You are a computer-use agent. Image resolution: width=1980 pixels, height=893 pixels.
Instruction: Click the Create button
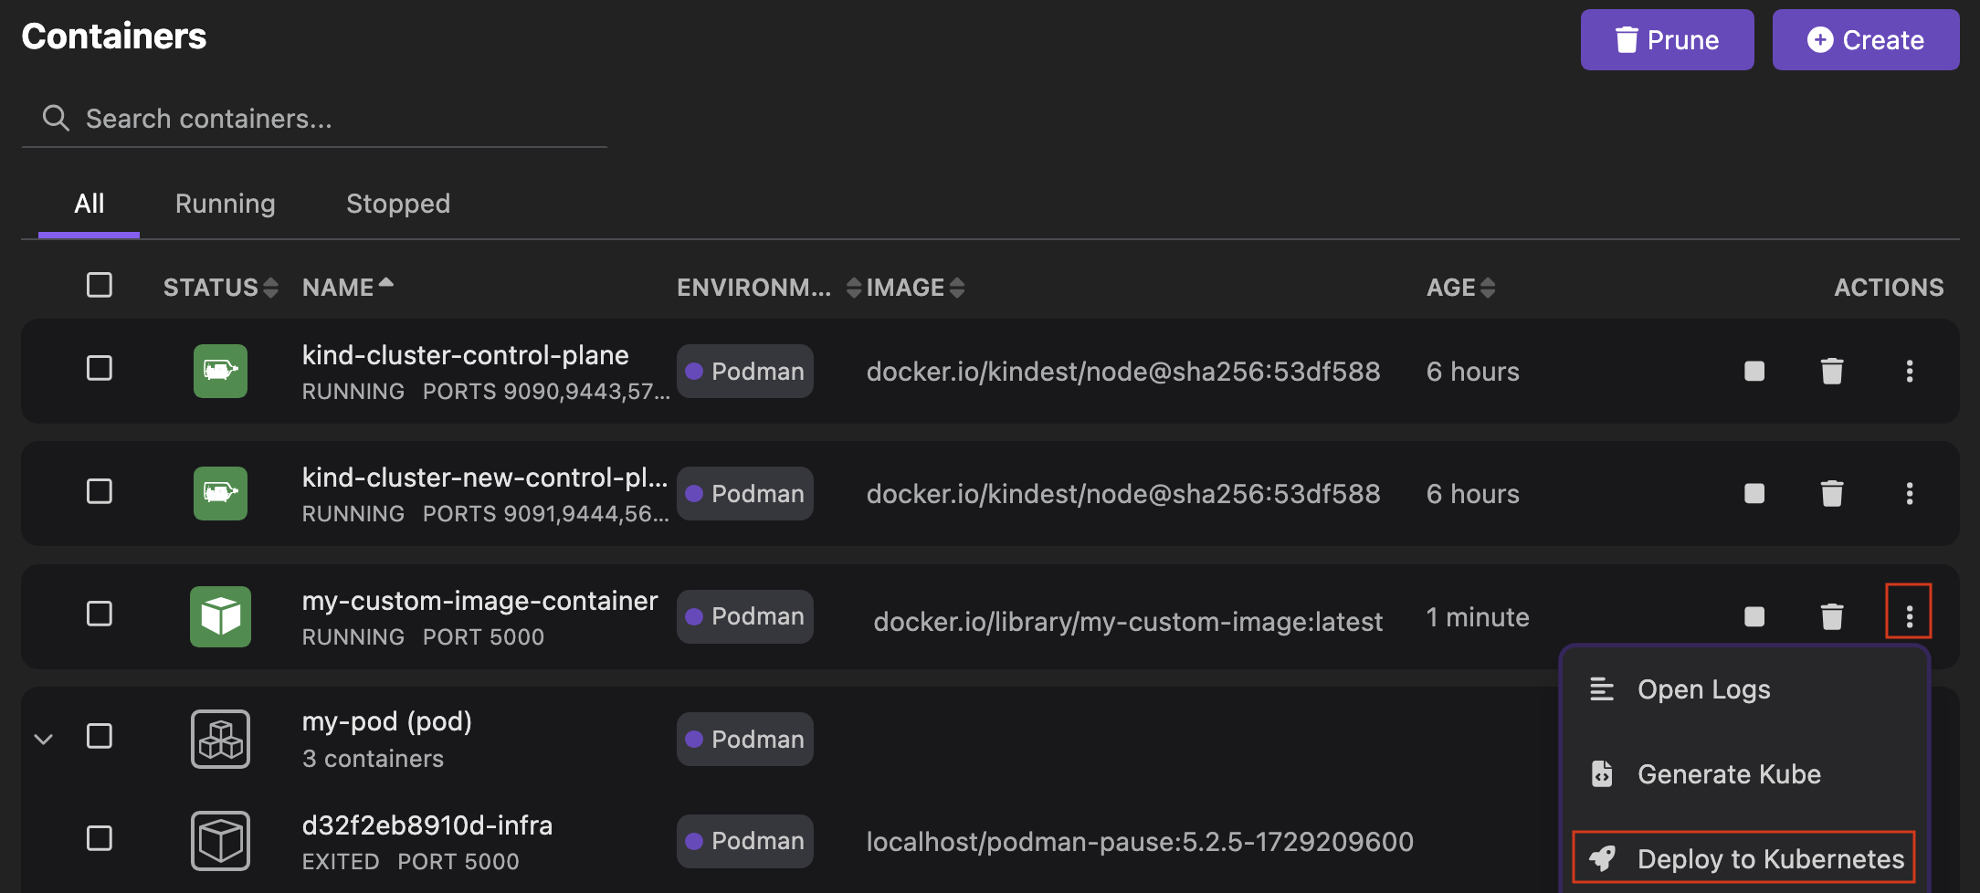click(x=1866, y=39)
